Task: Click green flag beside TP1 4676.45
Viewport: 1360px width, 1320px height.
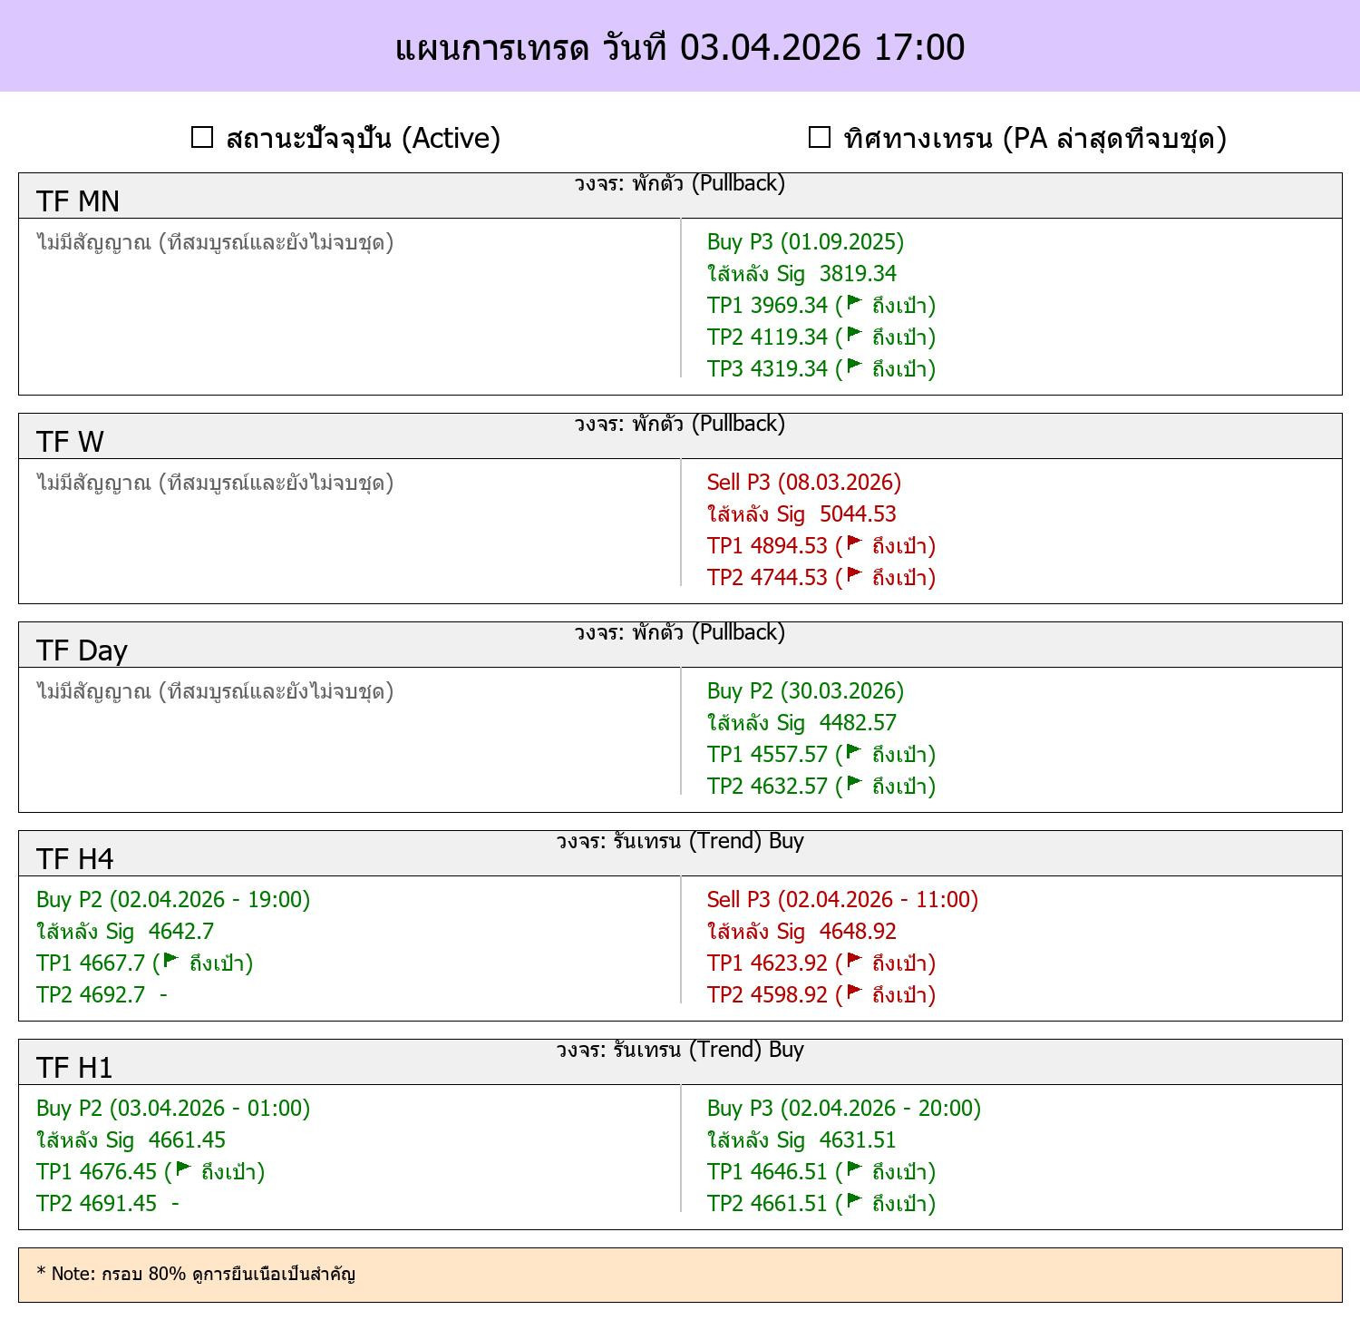Action: [183, 1169]
